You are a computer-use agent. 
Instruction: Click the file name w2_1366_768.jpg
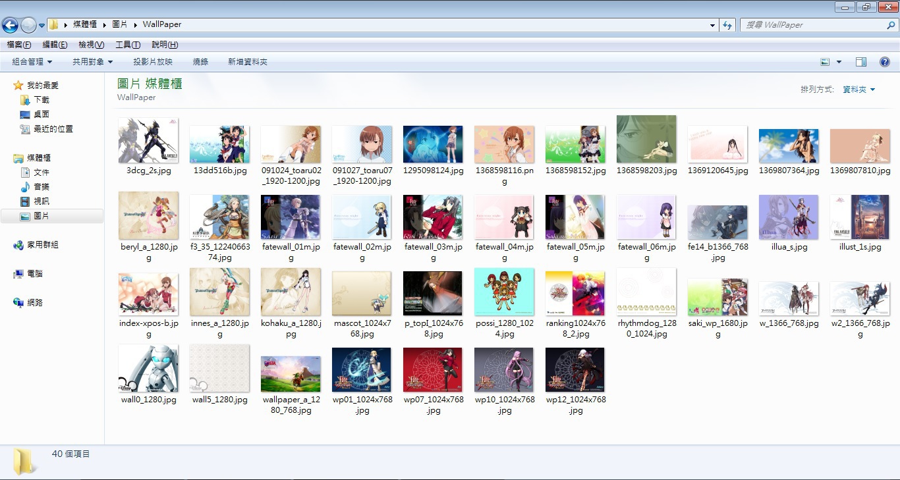860,329
